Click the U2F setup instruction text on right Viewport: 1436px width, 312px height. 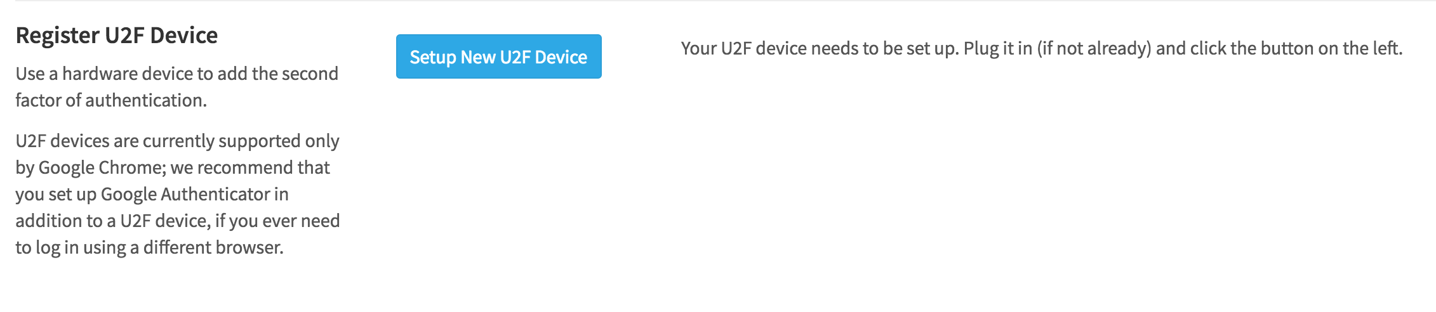(1041, 49)
